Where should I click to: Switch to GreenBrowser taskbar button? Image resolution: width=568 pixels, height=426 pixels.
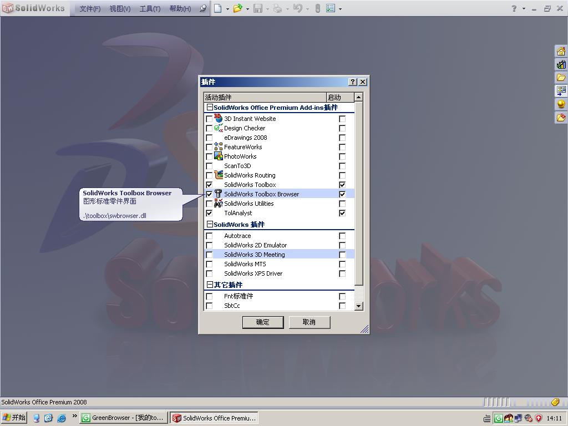(124, 418)
